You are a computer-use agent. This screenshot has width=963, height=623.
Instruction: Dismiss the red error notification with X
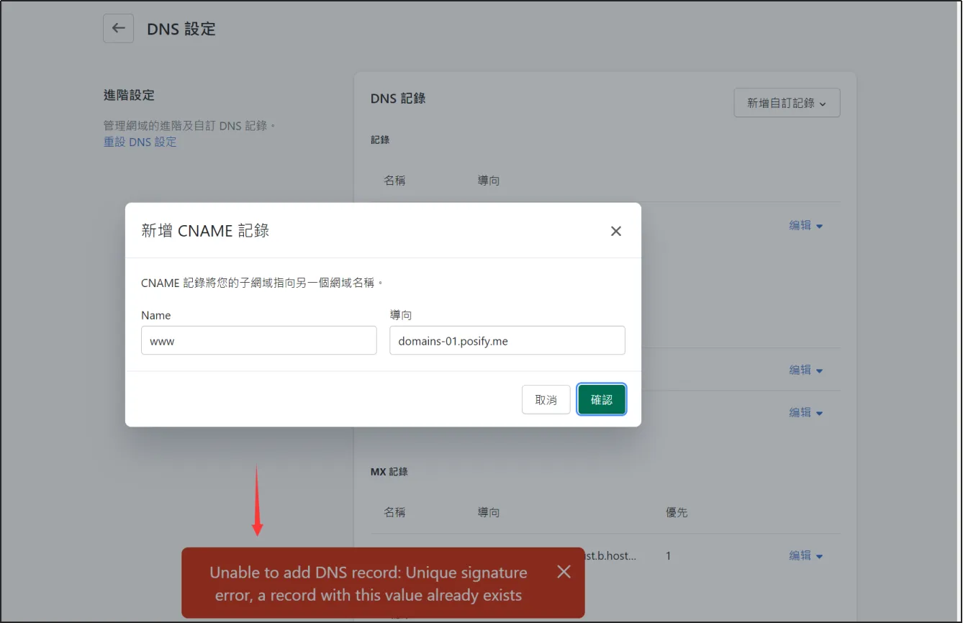[x=564, y=572]
